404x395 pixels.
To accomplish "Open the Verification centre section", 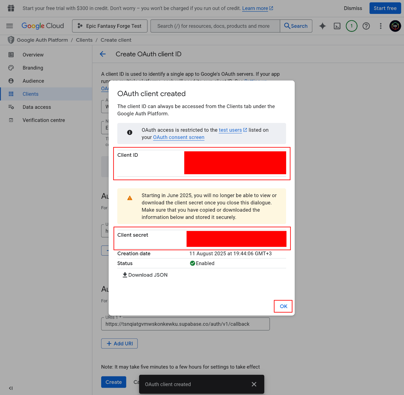I will click(x=44, y=120).
